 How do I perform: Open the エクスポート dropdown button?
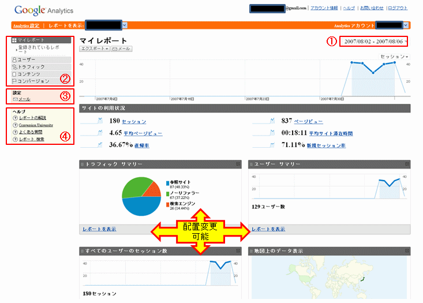click(94, 49)
